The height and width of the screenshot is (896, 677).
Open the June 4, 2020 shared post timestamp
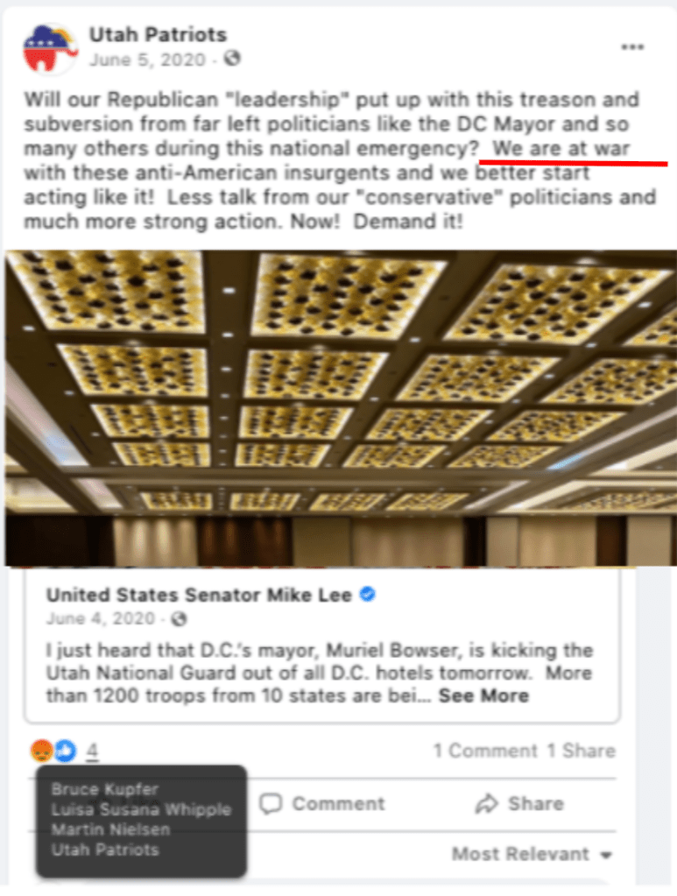(x=101, y=619)
